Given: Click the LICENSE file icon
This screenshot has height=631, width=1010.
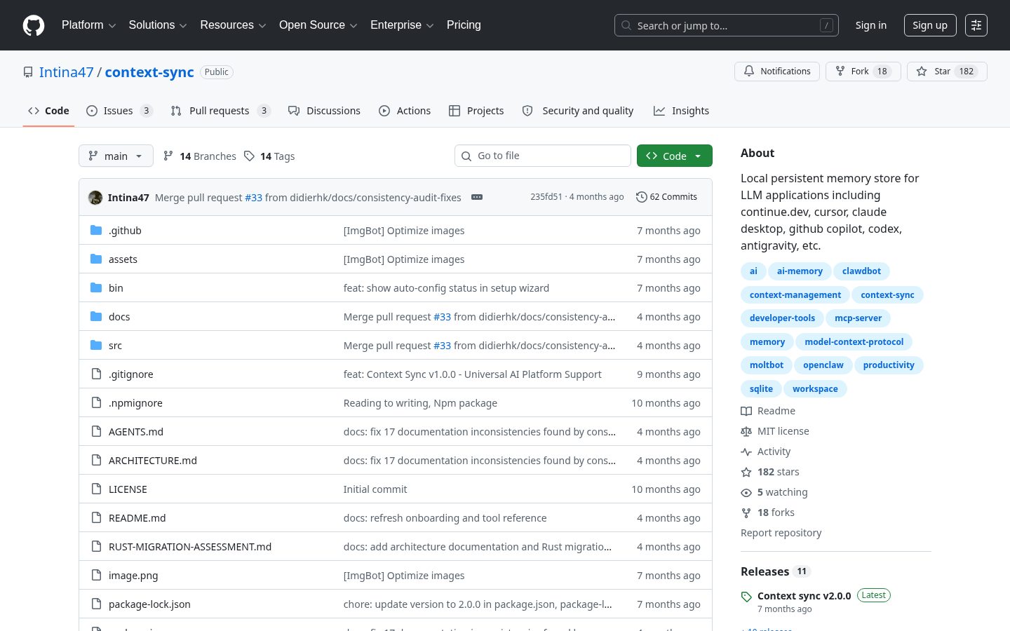Looking at the screenshot, I should tap(97, 489).
